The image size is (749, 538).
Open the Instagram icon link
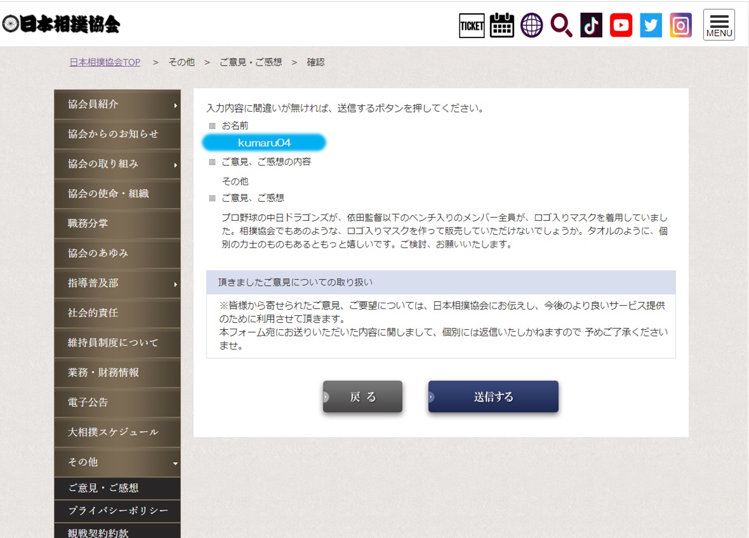click(680, 25)
